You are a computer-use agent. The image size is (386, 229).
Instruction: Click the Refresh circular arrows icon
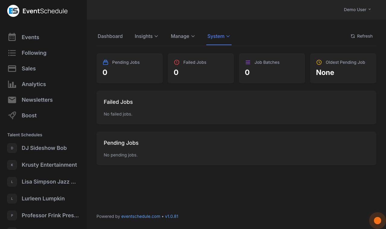tap(353, 36)
